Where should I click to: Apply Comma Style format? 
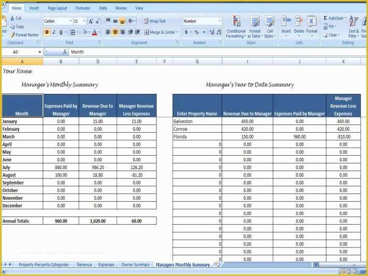[204, 32]
